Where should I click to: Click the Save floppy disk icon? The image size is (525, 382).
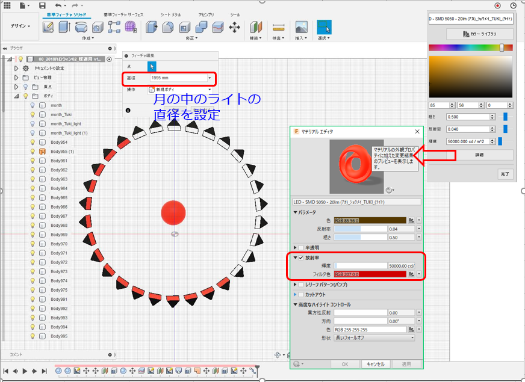click(42, 5)
